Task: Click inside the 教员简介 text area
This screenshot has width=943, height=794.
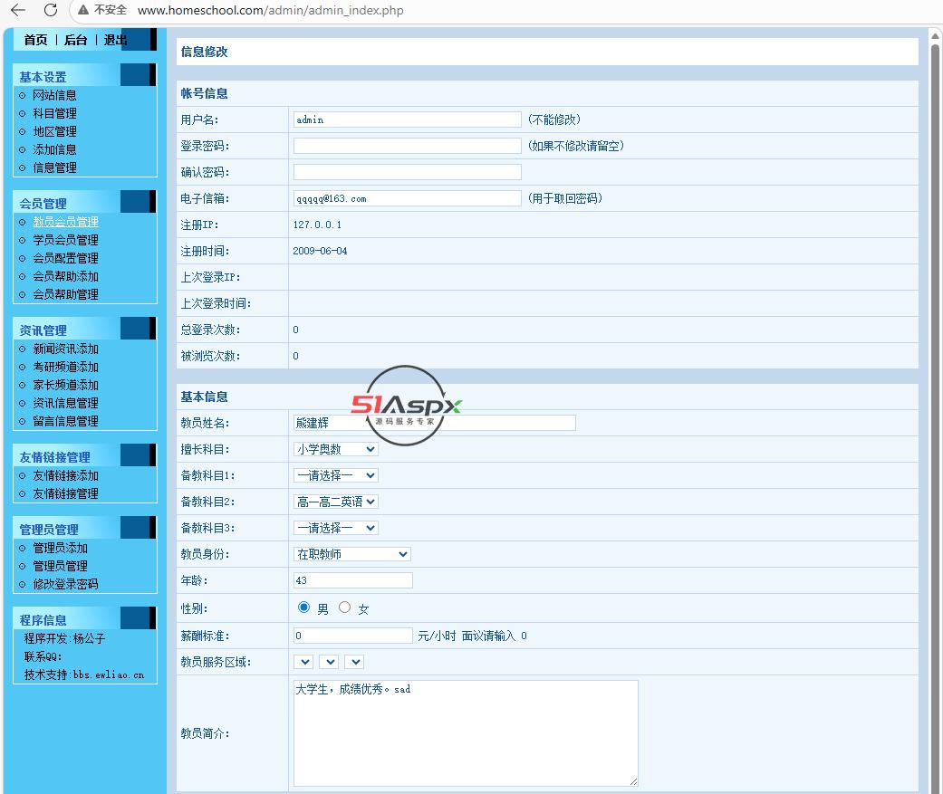Action: coord(466,732)
